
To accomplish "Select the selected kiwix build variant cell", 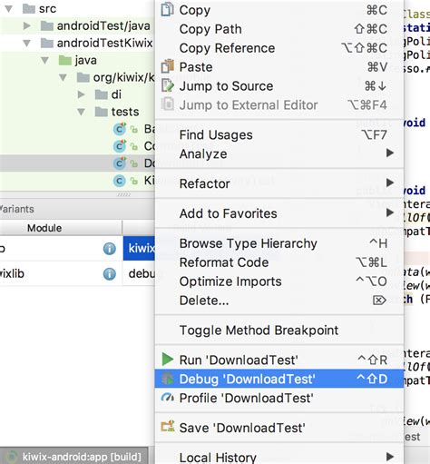I will [x=139, y=248].
